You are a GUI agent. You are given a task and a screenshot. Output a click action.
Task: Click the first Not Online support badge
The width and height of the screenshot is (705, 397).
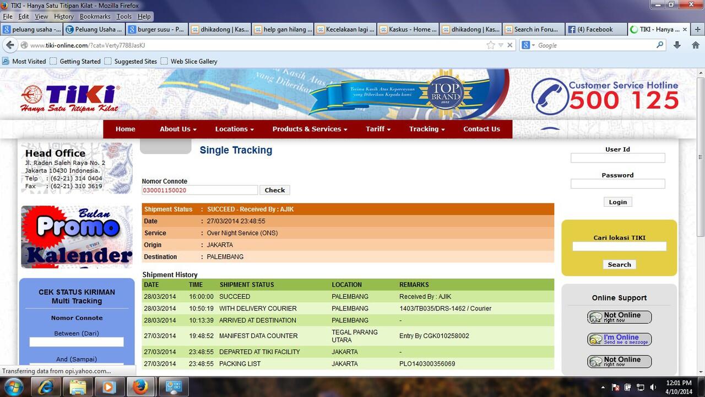coord(620,317)
